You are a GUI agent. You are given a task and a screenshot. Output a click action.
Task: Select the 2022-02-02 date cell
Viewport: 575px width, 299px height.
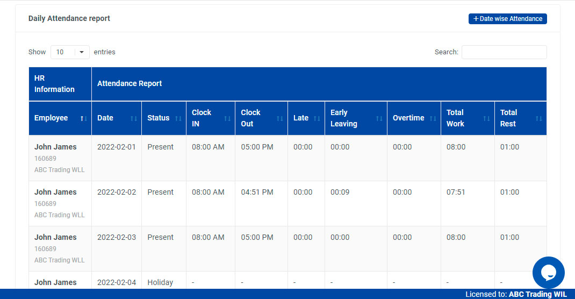[x=117, y=192]
